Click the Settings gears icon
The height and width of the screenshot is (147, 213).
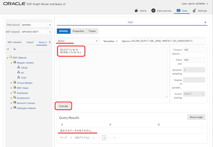pyautogui.click(x=194, y=11)
